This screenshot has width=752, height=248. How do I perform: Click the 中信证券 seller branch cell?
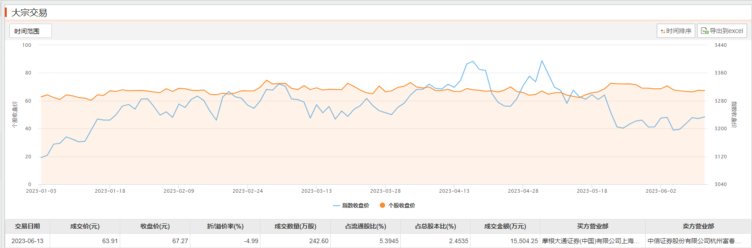[698, 241]
